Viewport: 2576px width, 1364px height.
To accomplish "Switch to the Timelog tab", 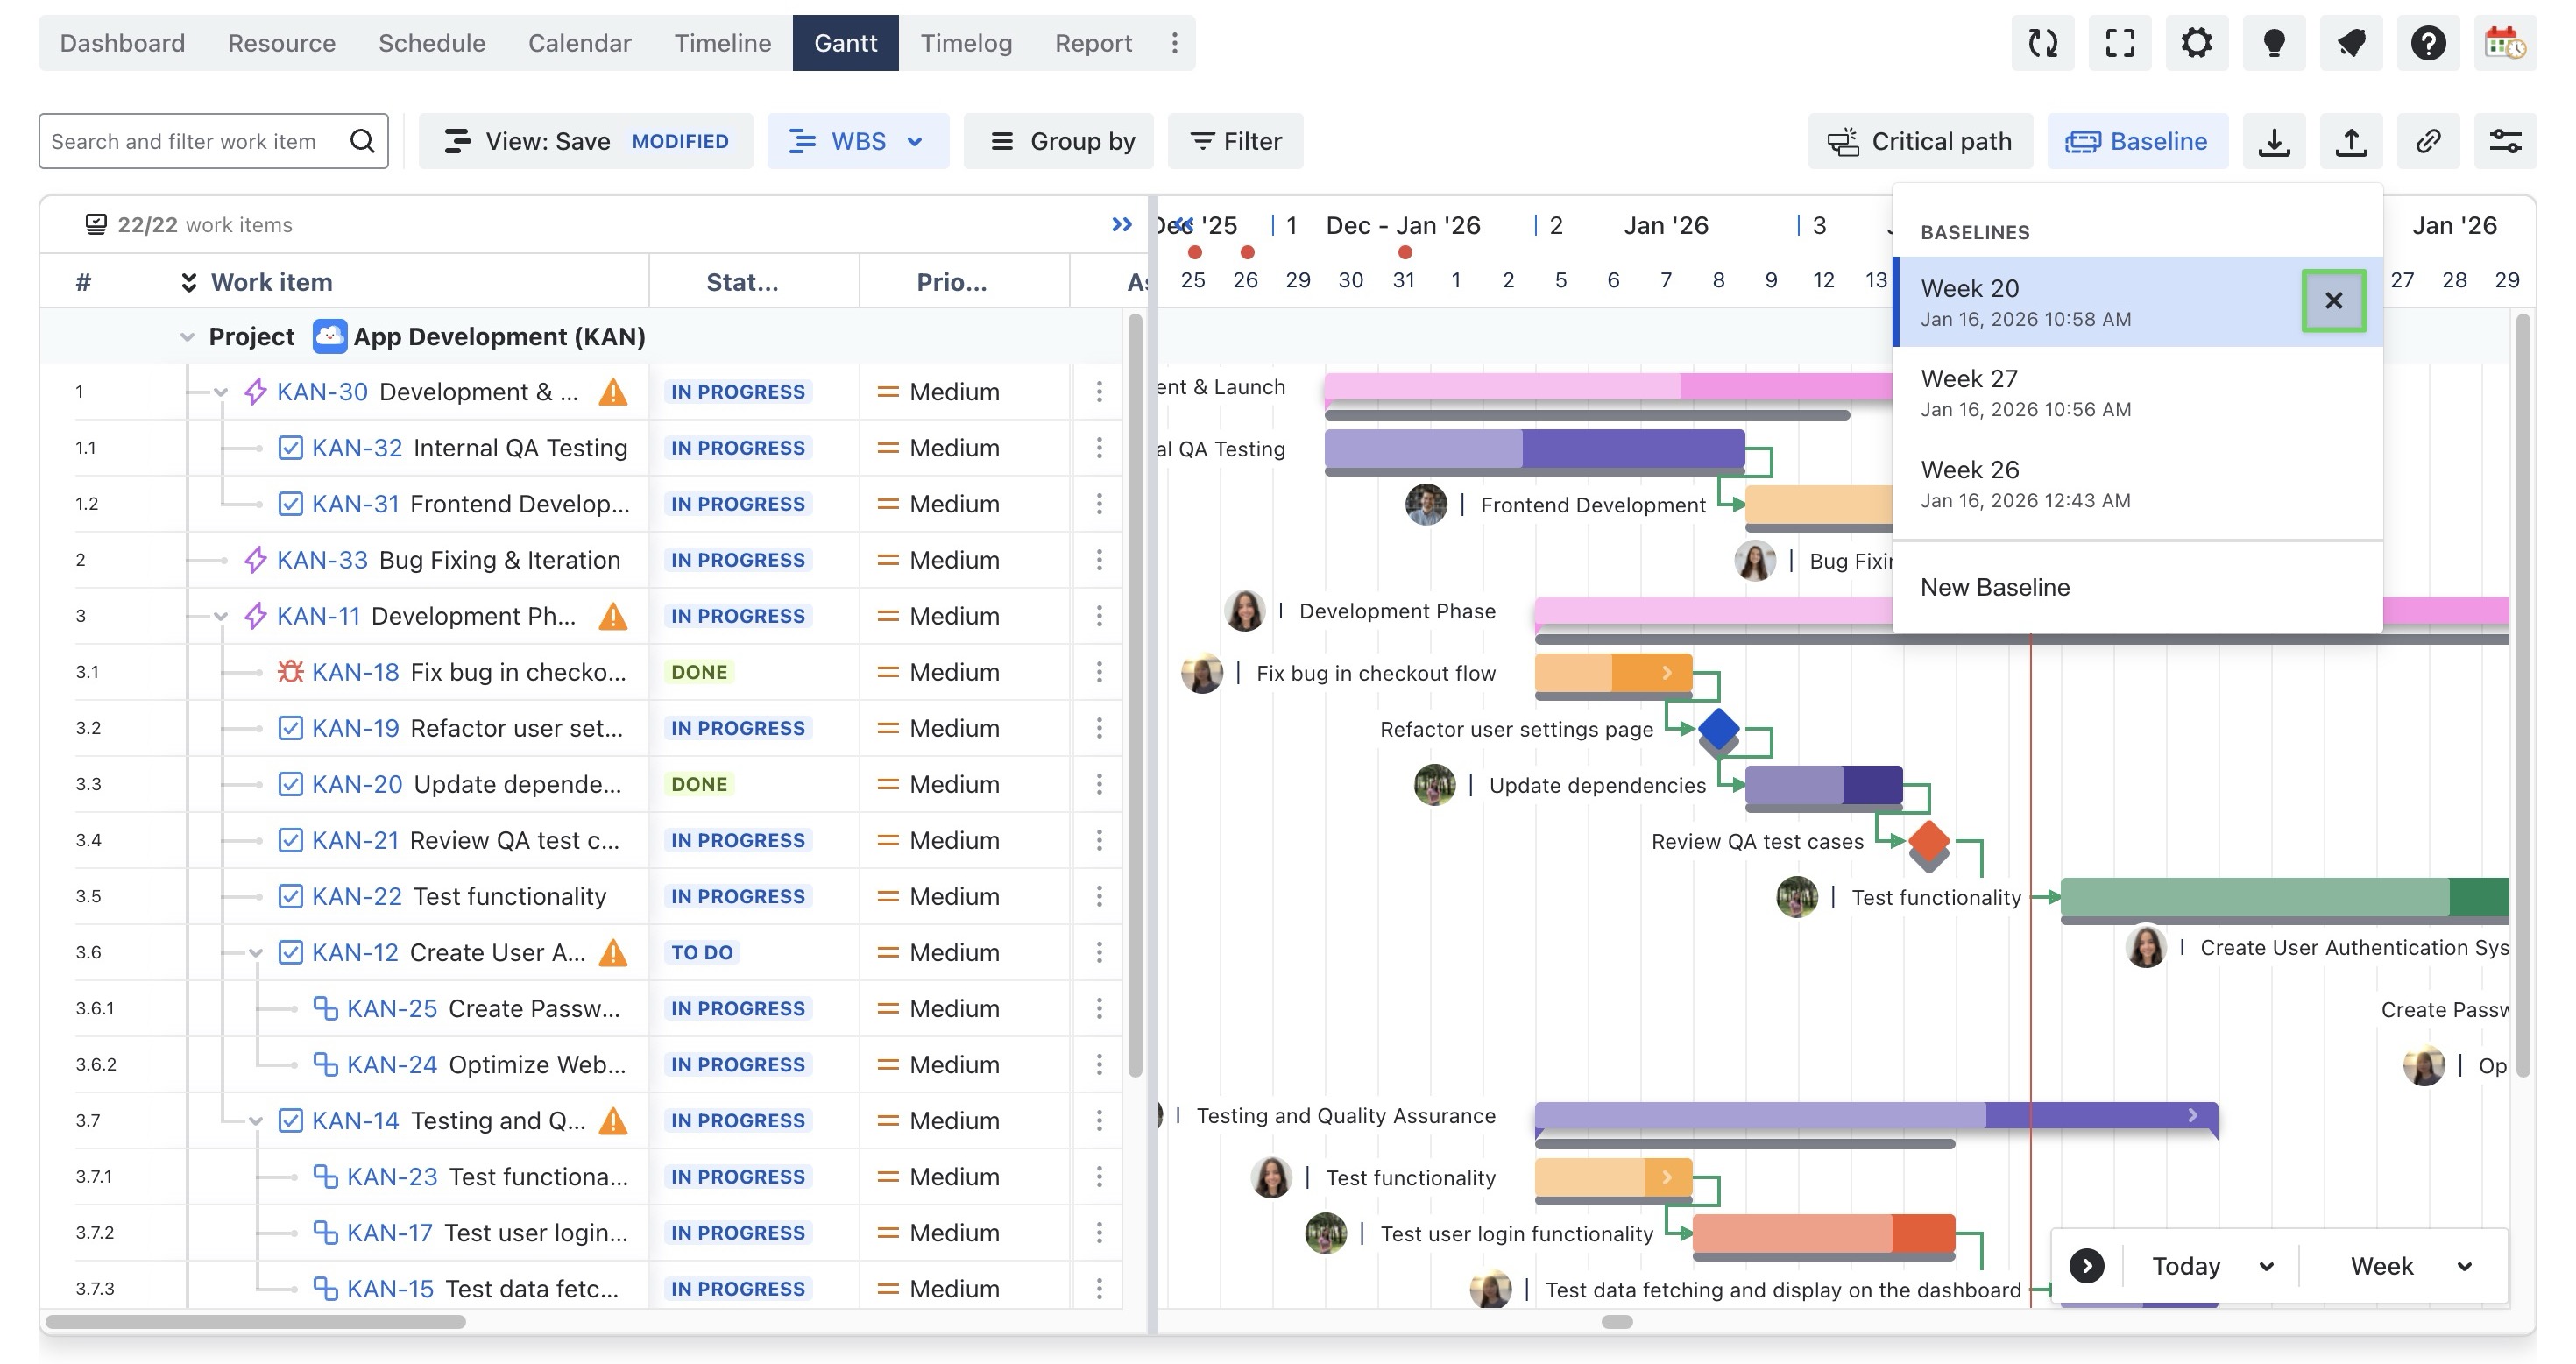I will click(x=965, y=43).
